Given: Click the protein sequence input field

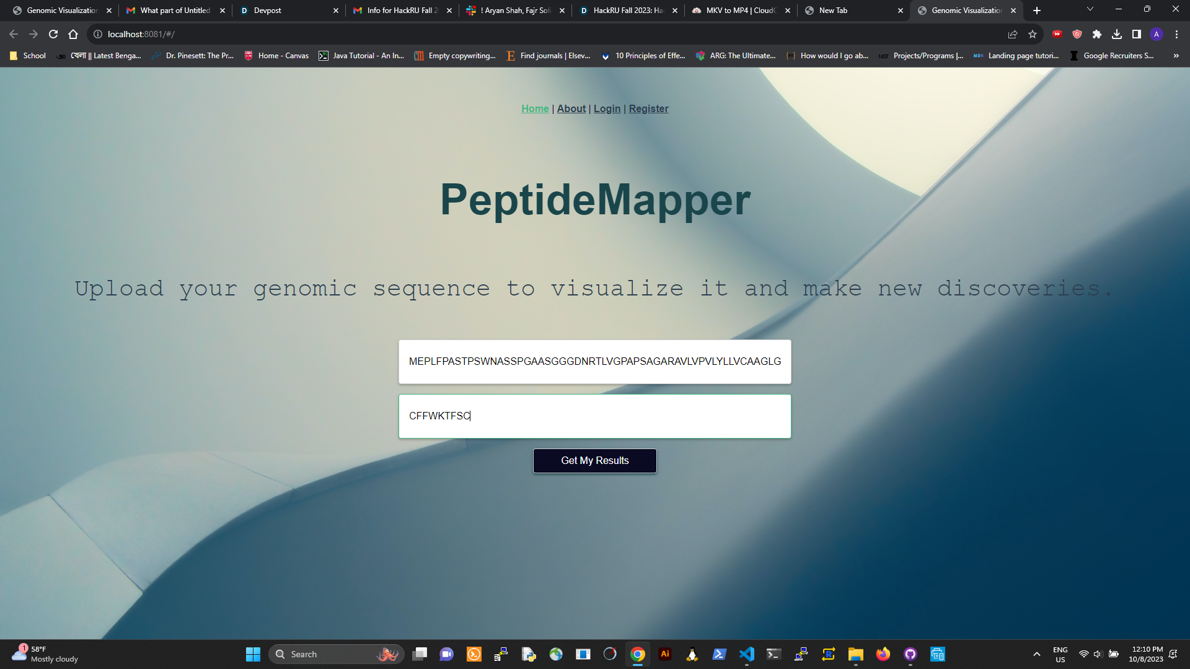Looking at the screenshot, I should coord(594,361).
